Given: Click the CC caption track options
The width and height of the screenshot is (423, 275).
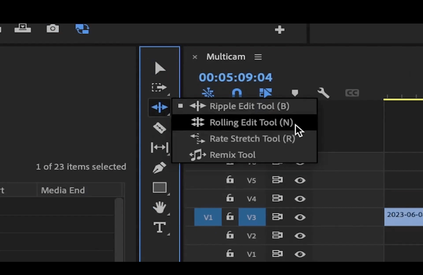Looking at the screenshot, I should pos(352,93).
